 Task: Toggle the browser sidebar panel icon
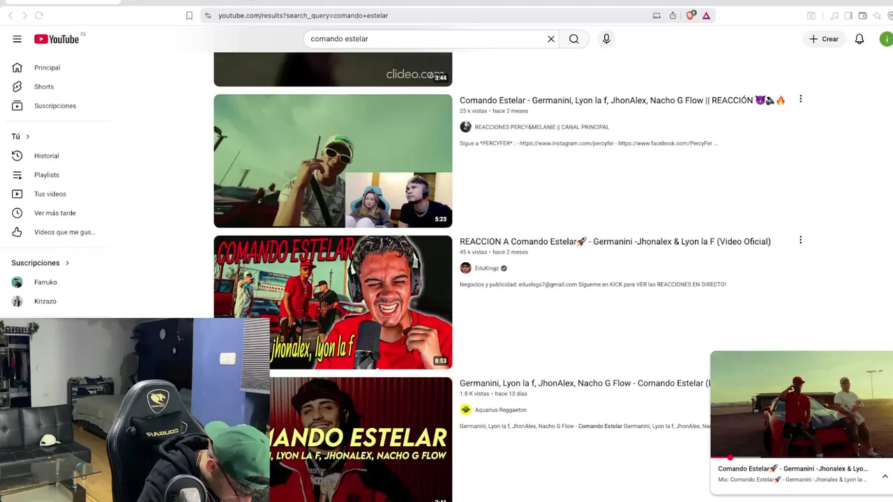point(848,15)
